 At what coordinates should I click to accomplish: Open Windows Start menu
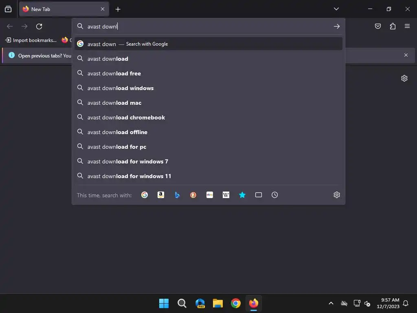point(164,303)
